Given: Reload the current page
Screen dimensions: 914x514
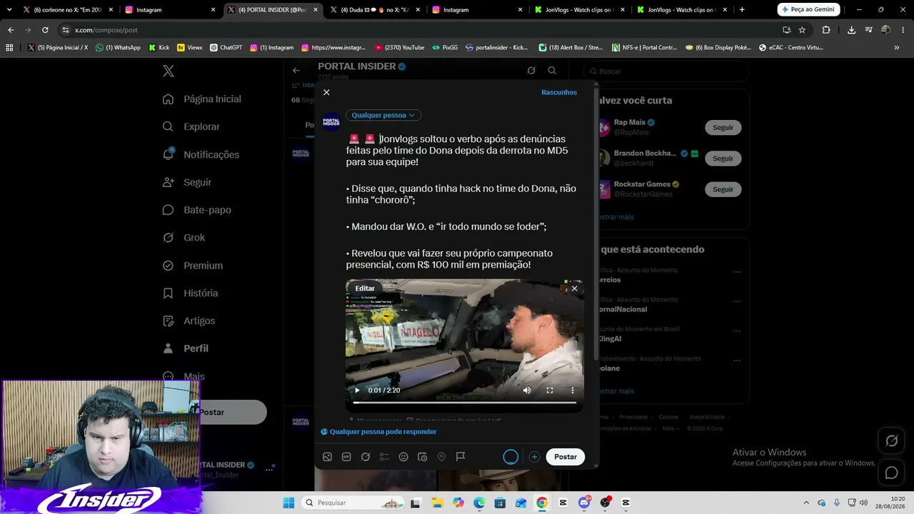Looking at the screenshot, I should (x=45, y=30).
